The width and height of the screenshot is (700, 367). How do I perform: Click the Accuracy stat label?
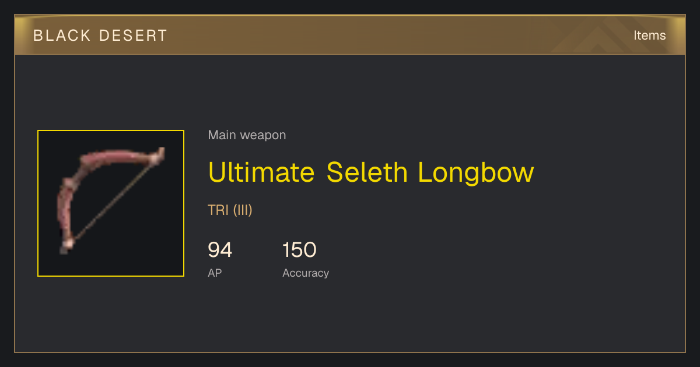[306, 273]
